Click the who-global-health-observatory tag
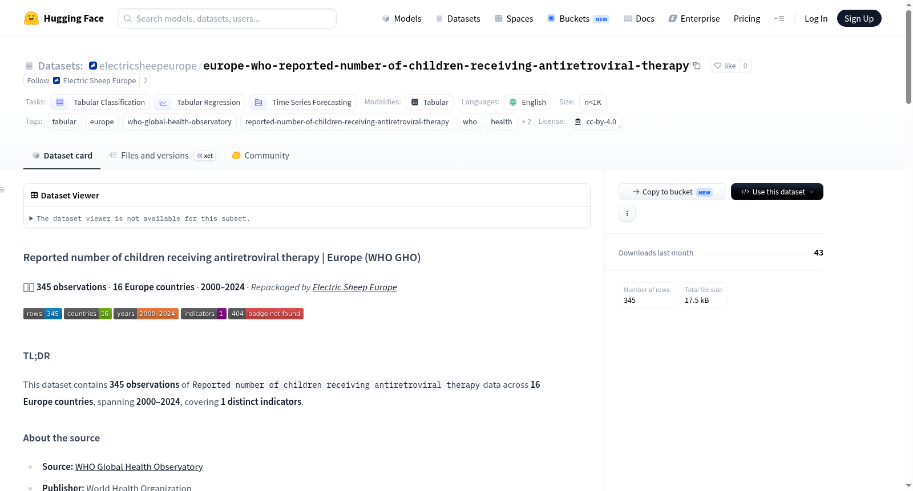This screenshot has height=491, width=913. click(x=179, y=121)
